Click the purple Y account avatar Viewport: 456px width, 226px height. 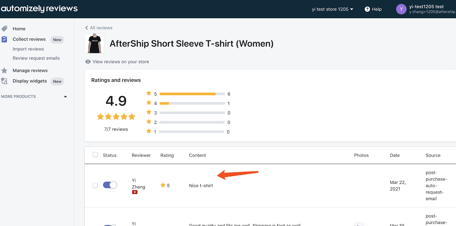tap(401, 9)
